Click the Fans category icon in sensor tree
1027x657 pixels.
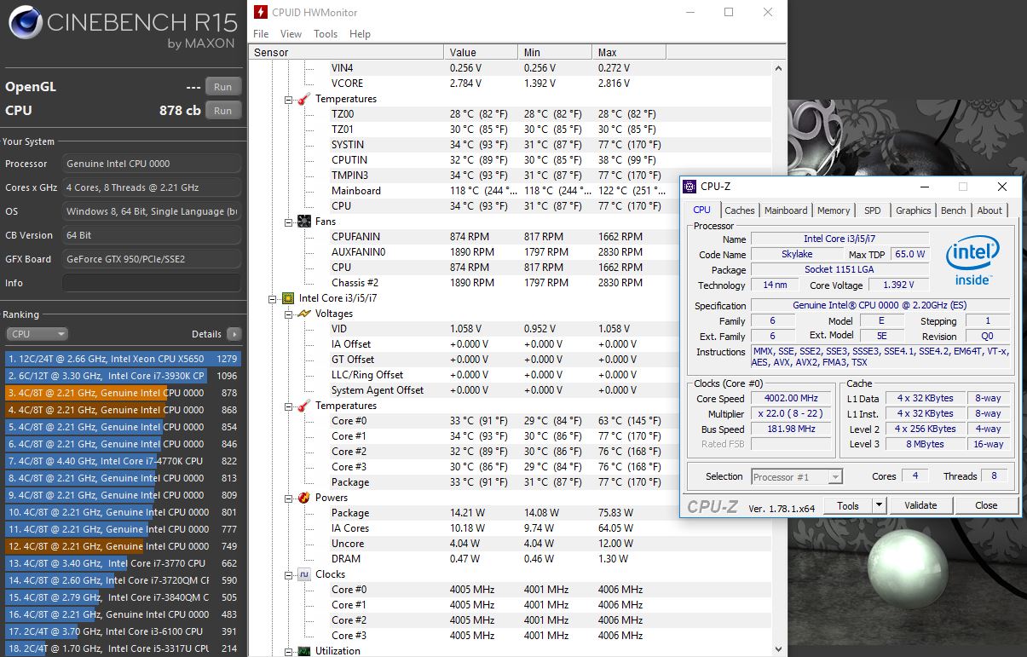point(303,222)
